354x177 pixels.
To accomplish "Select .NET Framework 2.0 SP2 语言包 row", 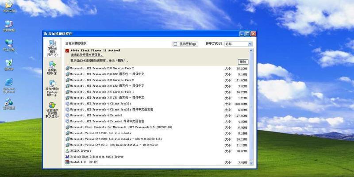I will [x=157, y=74].
